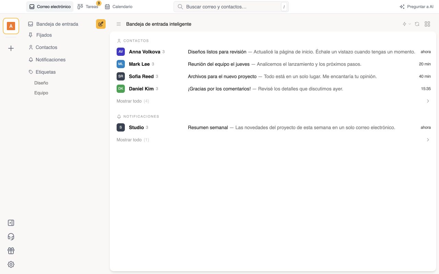Viewport: 439px width, 274px height.
Task: Click the Notificaciones section header in list
Action: click(x=138, y=116)
